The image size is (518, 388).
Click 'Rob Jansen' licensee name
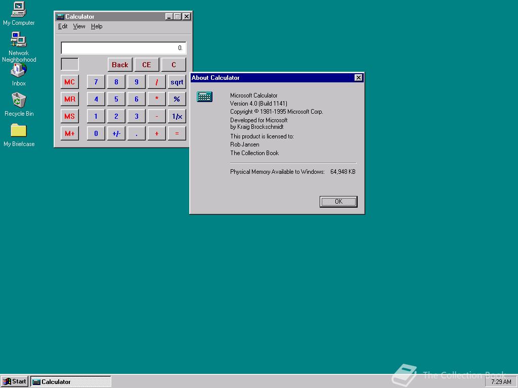pyautogui.click(x=244, y=144)
